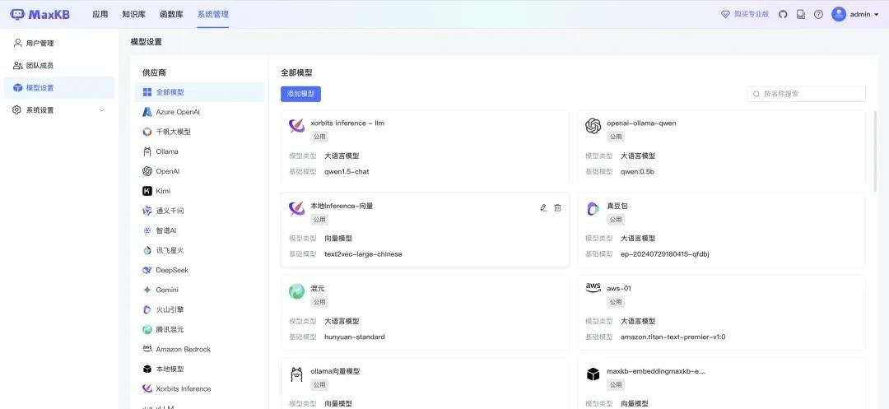Click the 公用 tag on 真豆包 card
The height and width of the screenshot is (409, 889).
click(x=616, y=220)
